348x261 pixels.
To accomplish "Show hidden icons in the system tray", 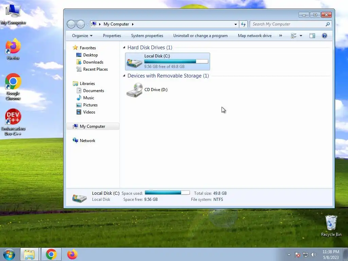I will [289, 255].
